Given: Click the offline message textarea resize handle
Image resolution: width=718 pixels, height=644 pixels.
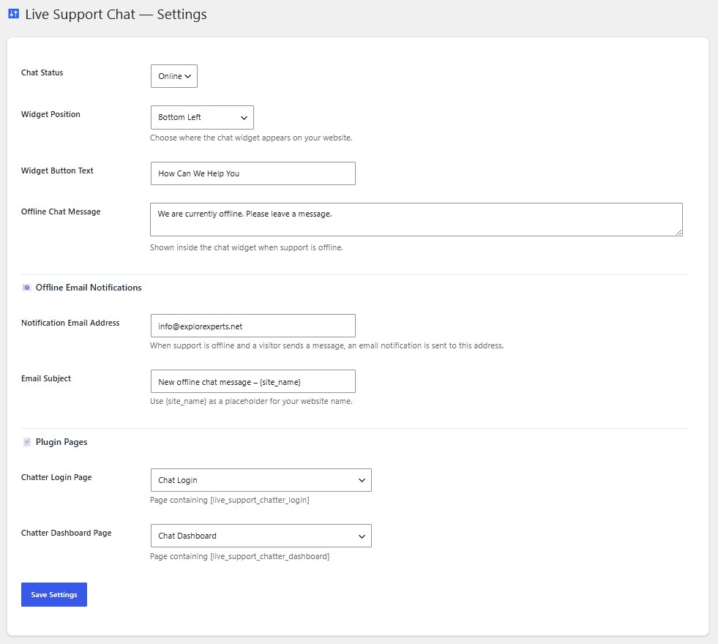Looking at the screenshot, I should tap(678, 233).
